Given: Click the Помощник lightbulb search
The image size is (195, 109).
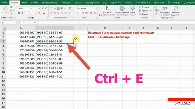Looking at the screenshot, I should (174, 3).
